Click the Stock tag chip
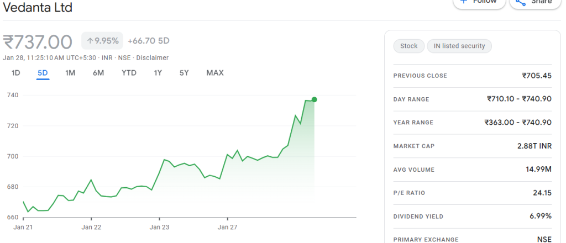Image resolution: width=566 pixels, height=243 pixels. coord(408,46)
